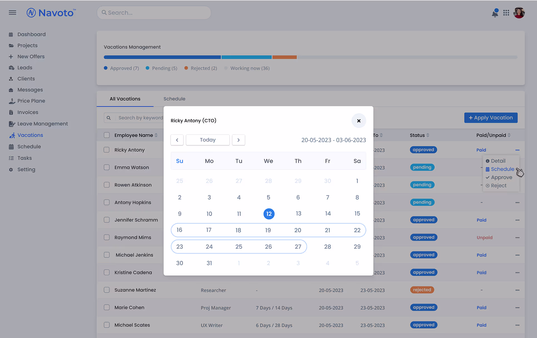537x338 pixels.
Task: Click the keyword search magnifier icon
Action: tap(109, 118)
